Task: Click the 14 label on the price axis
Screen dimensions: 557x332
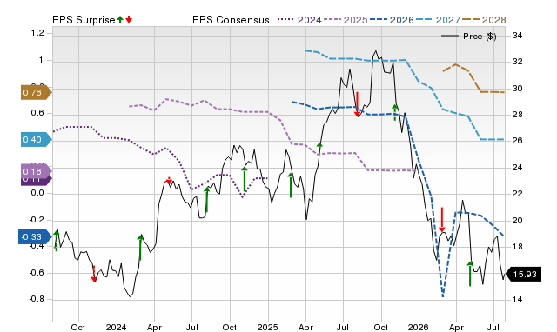Action: pyautogui.click(x=518, y=299)
